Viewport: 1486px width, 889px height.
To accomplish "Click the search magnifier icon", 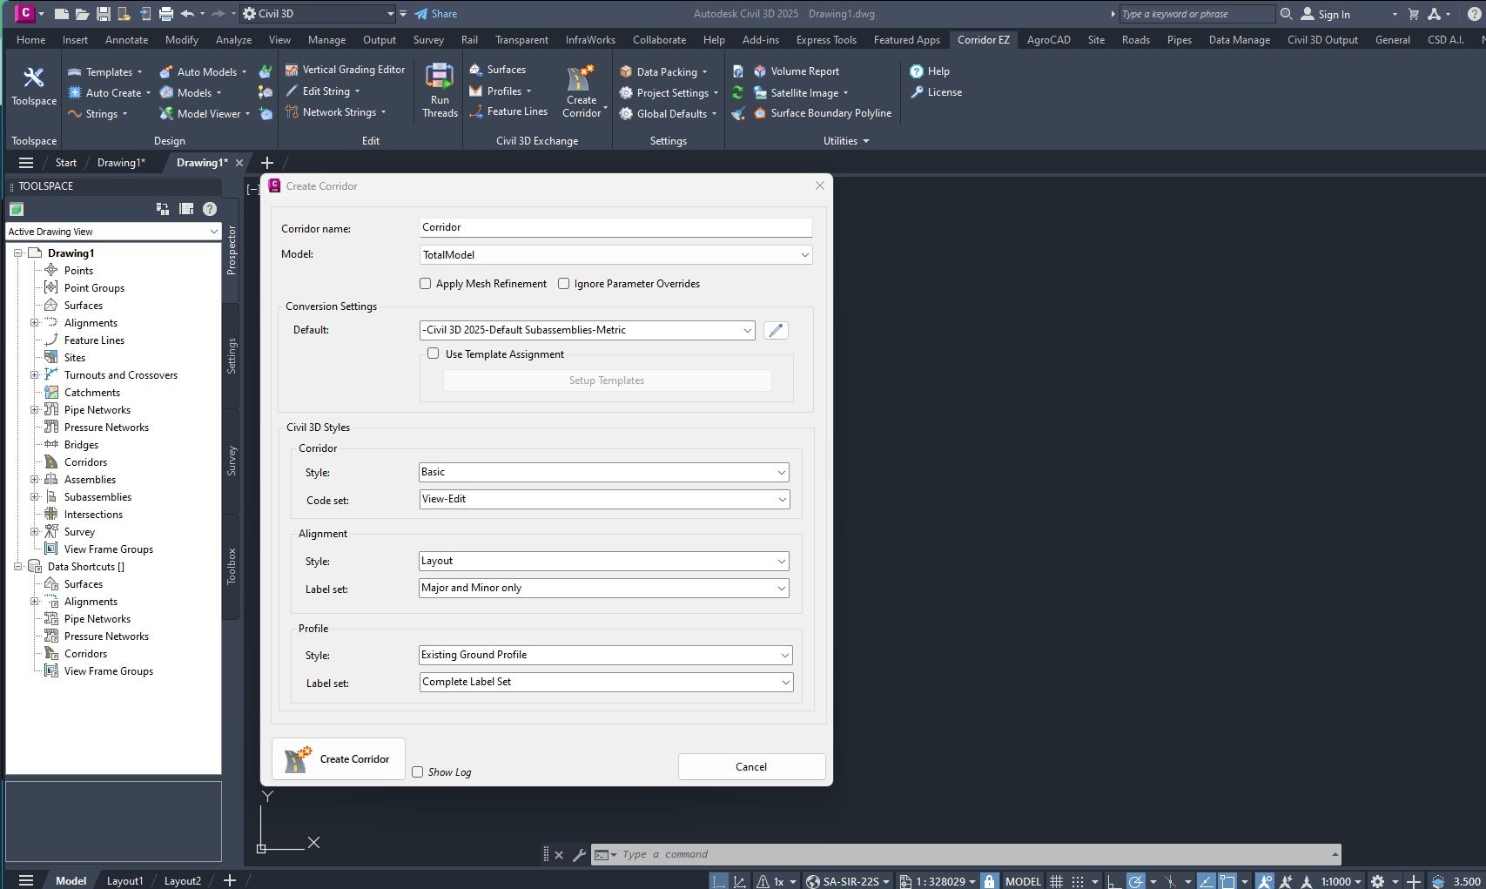I will coord(1287,14).
